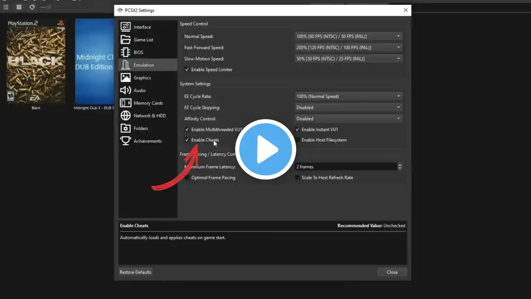The image size is (531, 299).
Task: Click the PCSX2 Settings title bar text
Action: coord(139,10)
